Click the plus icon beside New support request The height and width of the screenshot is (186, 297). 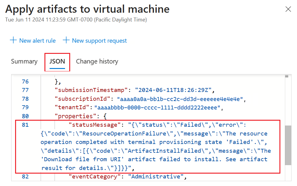click(67, 40)
